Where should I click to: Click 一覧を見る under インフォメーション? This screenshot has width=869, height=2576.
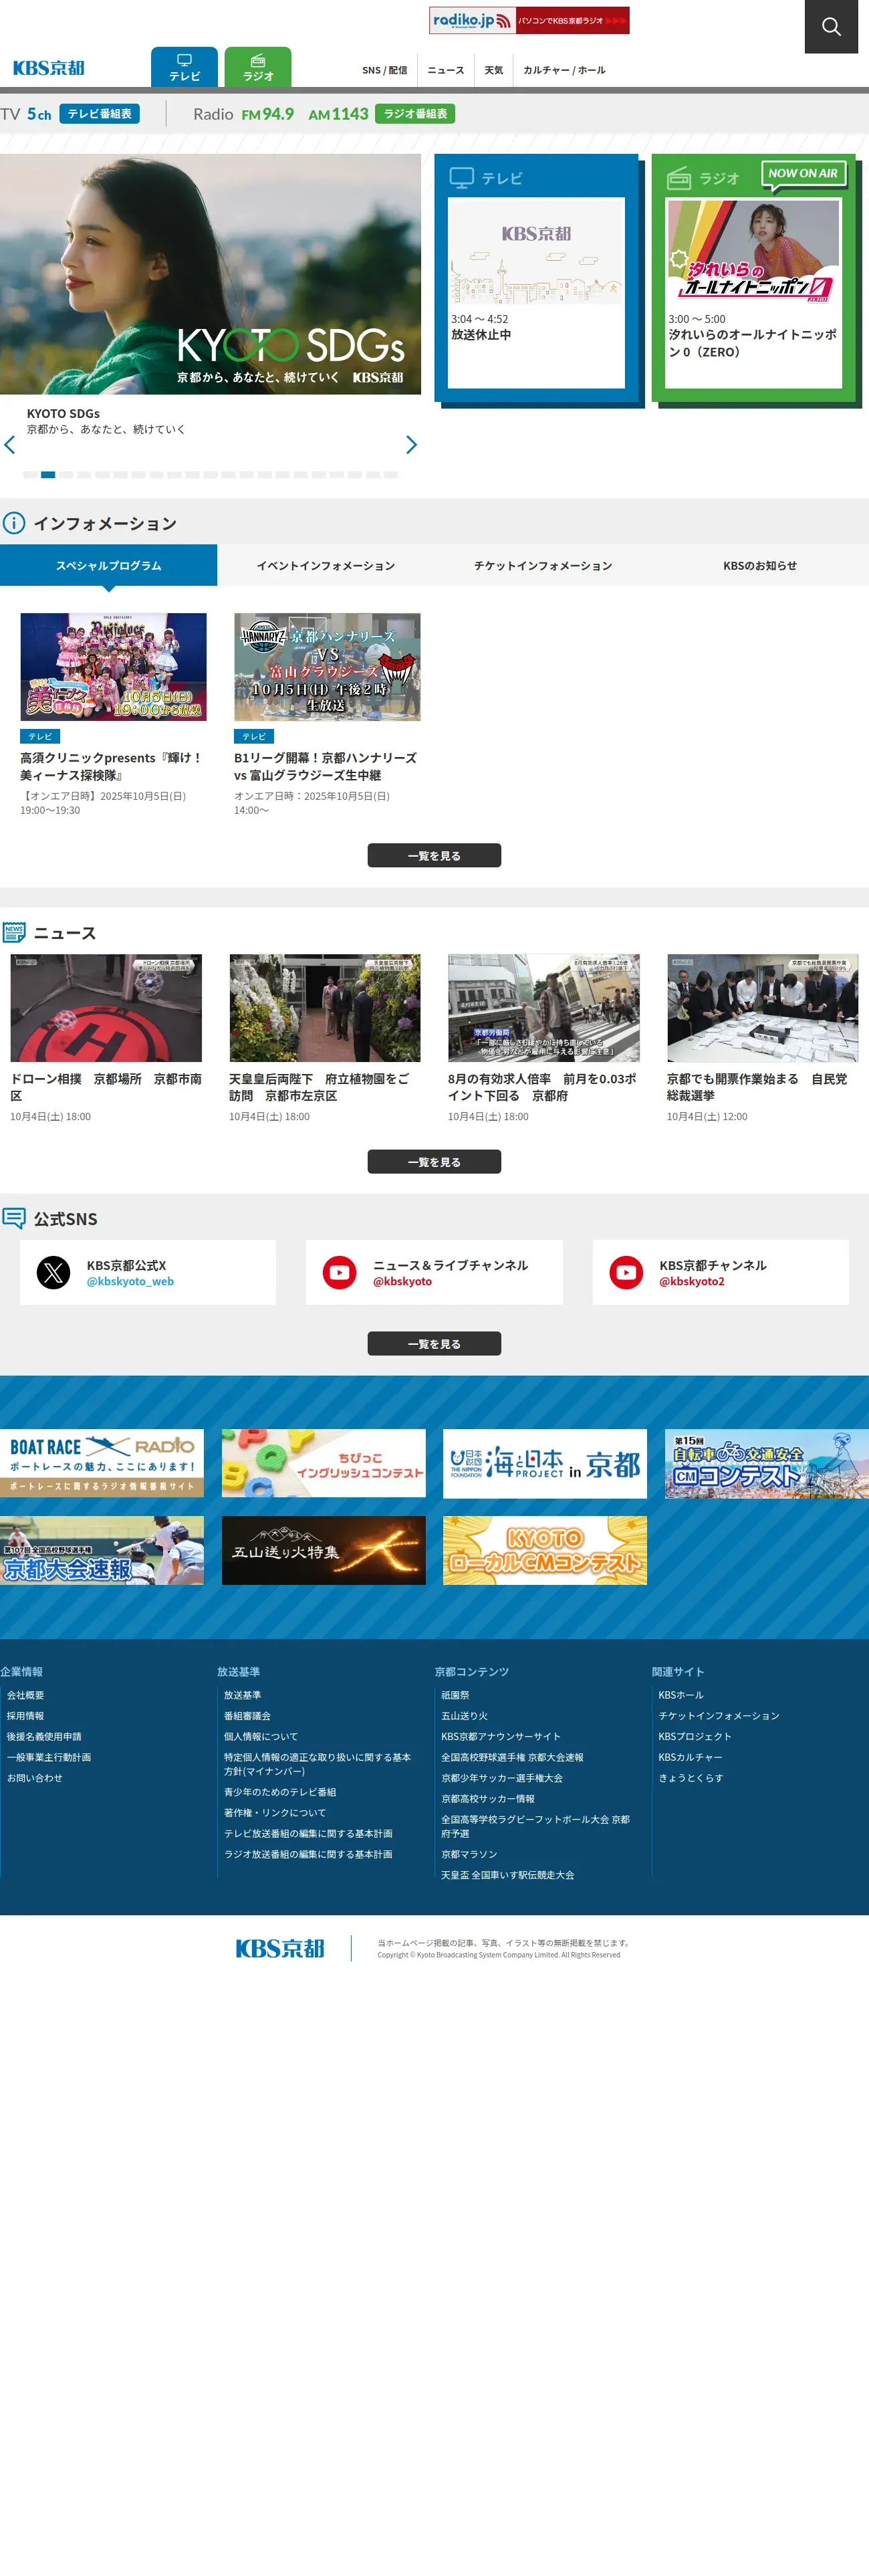pos(434,856)
